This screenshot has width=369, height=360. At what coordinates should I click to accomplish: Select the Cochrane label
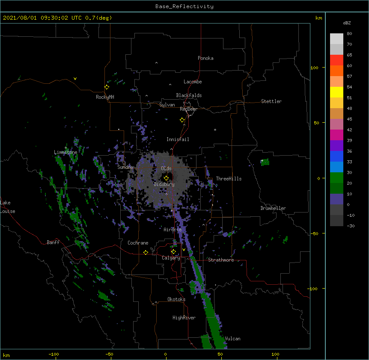coord(138,243)
